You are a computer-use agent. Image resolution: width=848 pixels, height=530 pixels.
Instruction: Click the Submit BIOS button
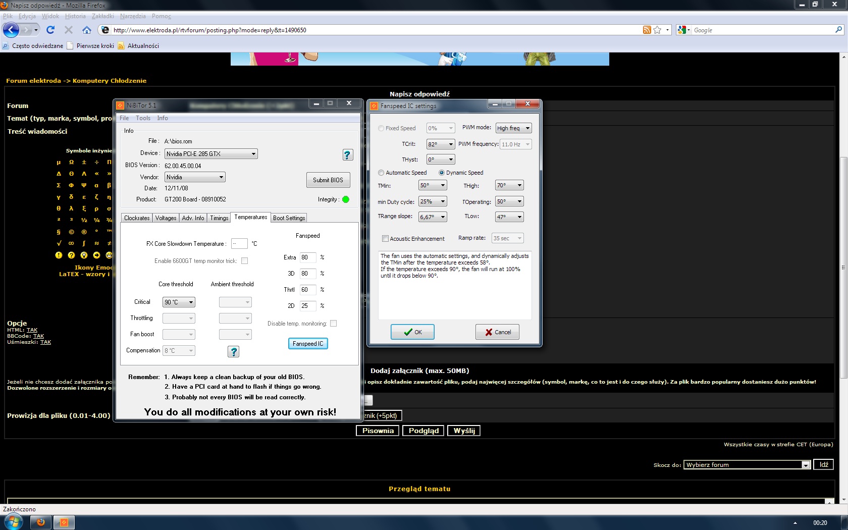pyautogui.click(x=328, y=180)
